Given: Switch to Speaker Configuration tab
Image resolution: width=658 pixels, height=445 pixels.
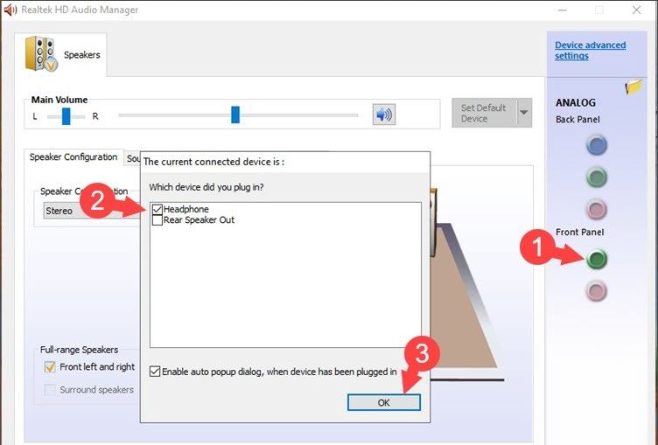Looking at the screenshot, I should 73,156.
